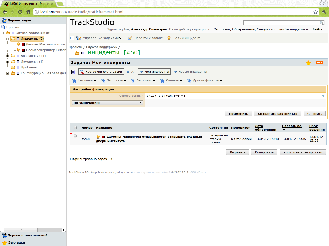Click the Служба поддержки breadcrumb link
Screen dimensions: 329x246
pyautogui.click(x=101, y=47)
